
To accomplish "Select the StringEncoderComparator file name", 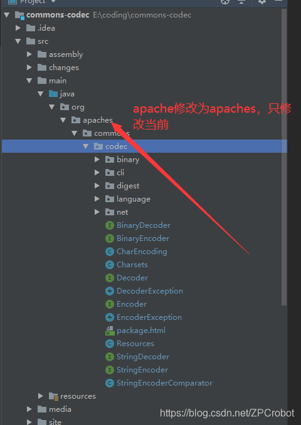I will tap(164, 383).
